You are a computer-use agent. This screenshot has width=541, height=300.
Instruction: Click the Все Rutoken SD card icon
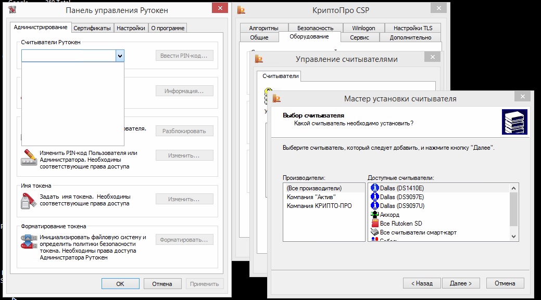[374, 224]
